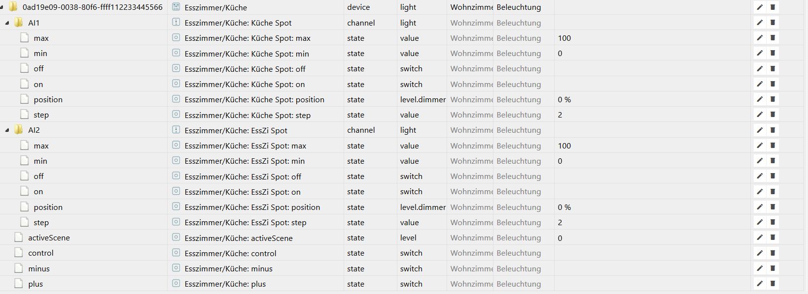Edit the Esszimmer/Küche: control state

760,253
